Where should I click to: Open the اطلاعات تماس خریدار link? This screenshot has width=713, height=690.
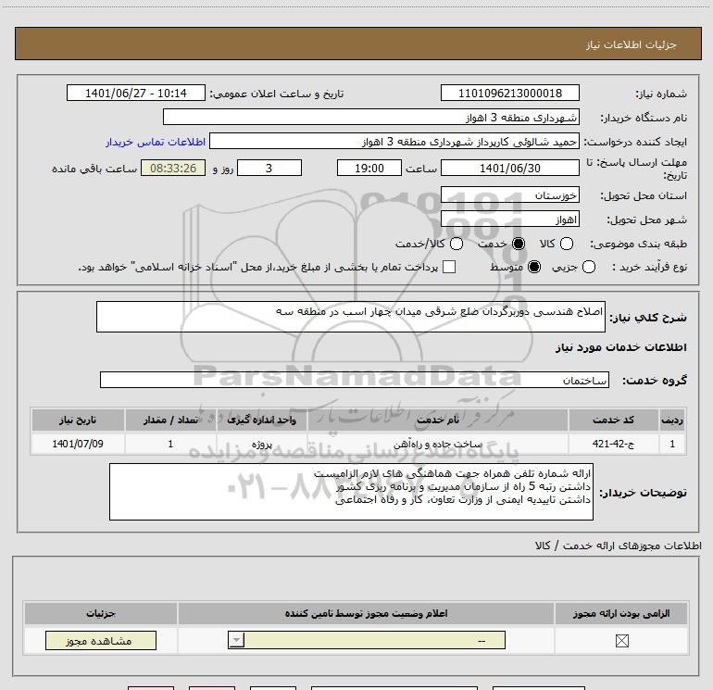tap(156, 142)
